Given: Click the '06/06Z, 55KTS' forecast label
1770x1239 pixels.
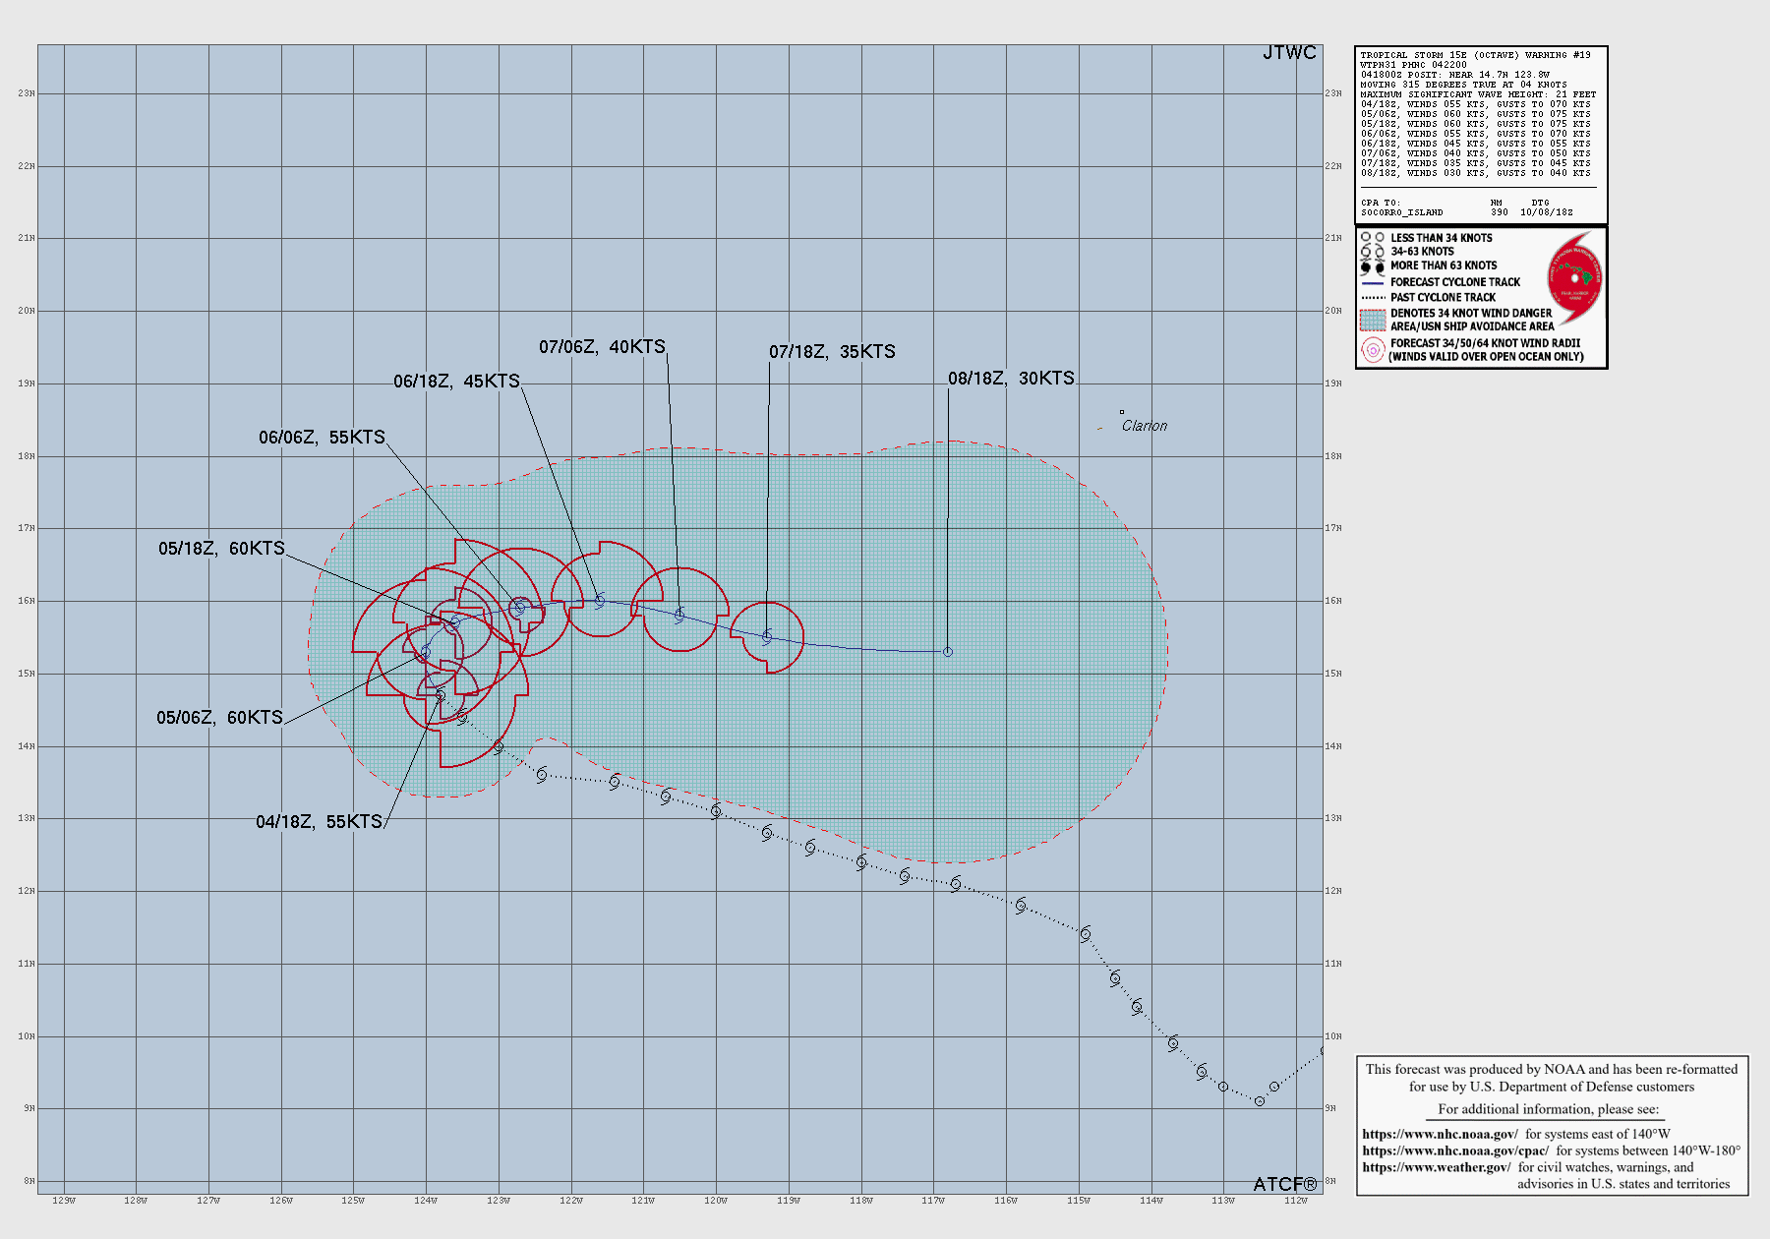Looking at the screenshot, I should pyautogui.click(x=322, y=438).
